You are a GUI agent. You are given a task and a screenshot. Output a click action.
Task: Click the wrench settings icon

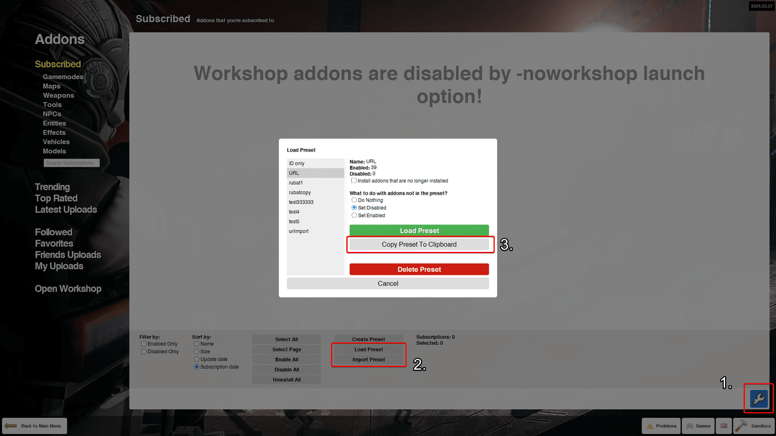759,399
